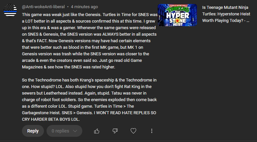Expand the 0 replies dropdown
The width and height of the screenshot is (257, 142).
click(x=64, y=131)
